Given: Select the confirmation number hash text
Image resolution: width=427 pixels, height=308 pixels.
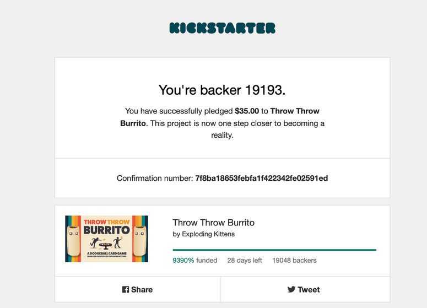Looking at the screenshot, I should point(261,178).
